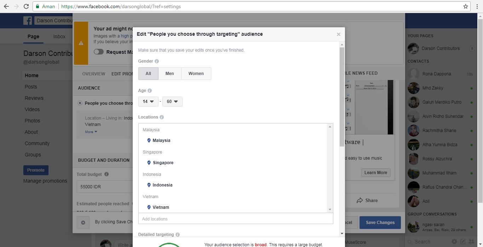Click the Vietnam location pin icon

coord(149,207)
